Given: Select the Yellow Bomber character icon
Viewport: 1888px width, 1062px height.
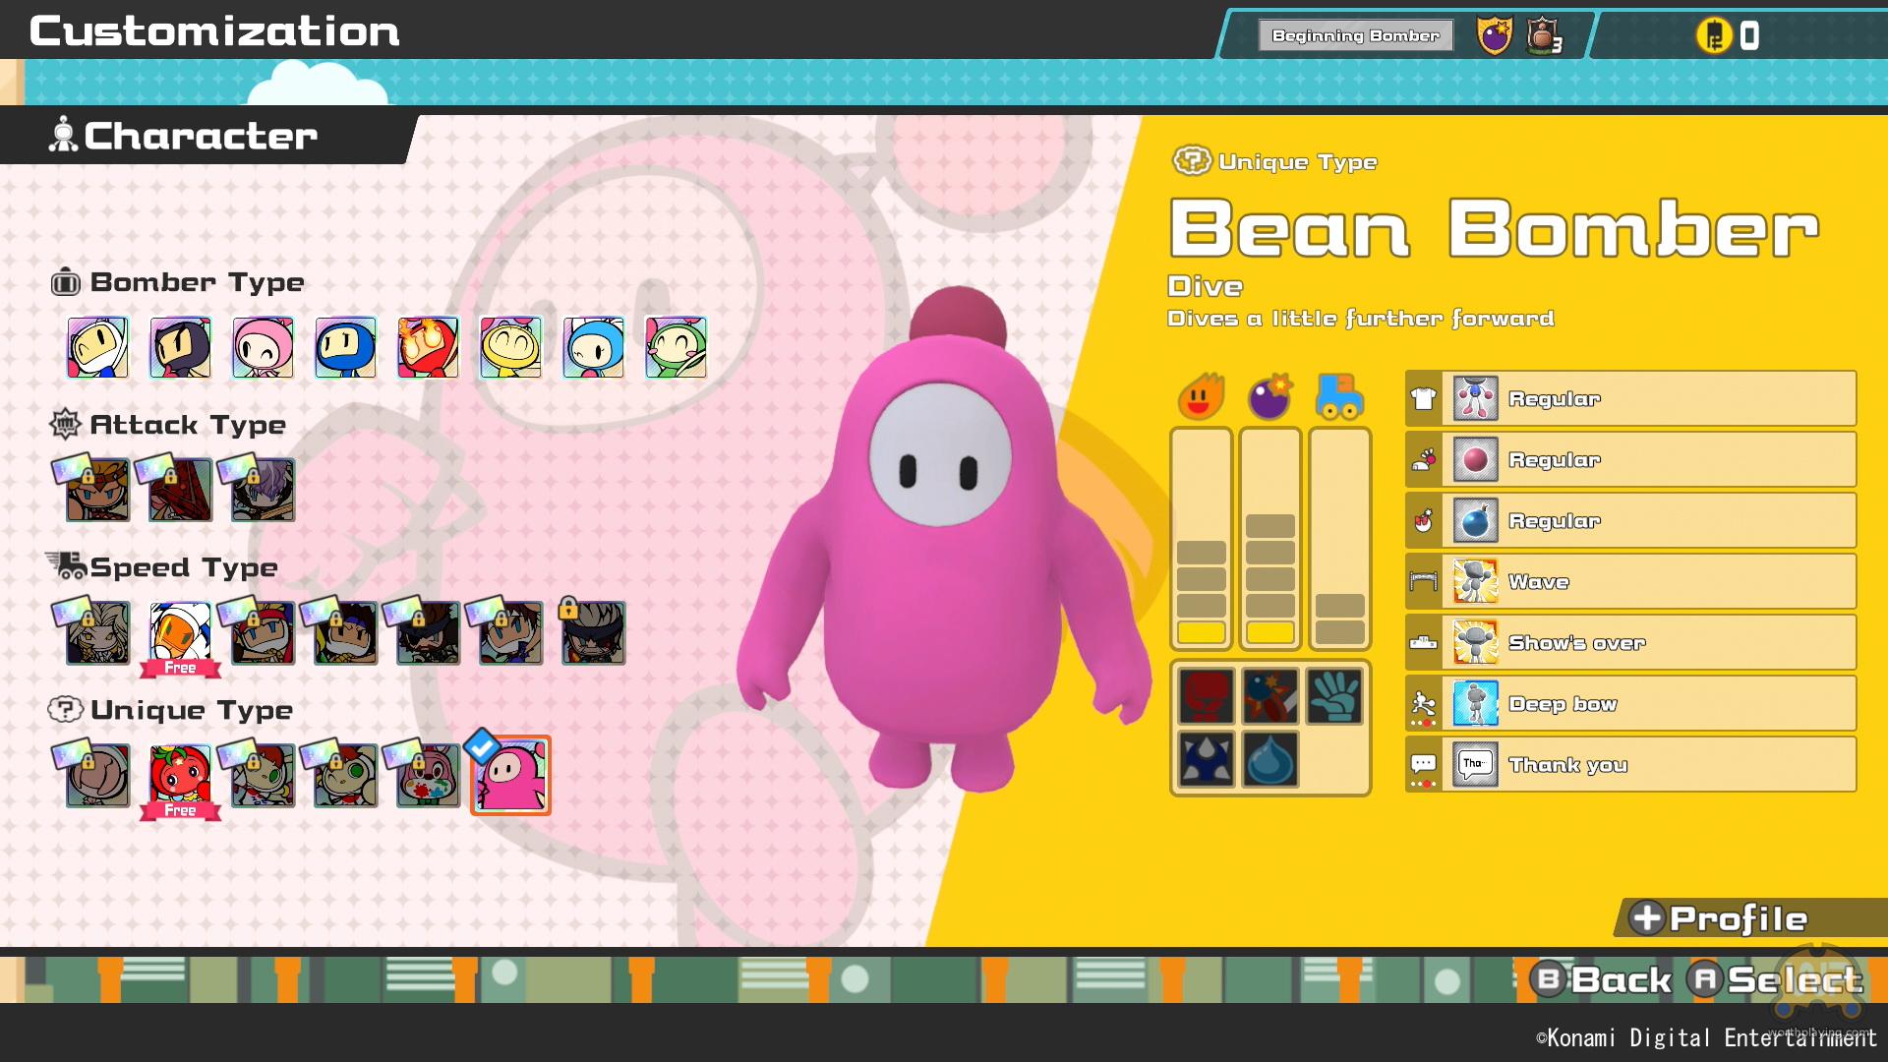Looking at the screenshot, I should pos(510,347).
